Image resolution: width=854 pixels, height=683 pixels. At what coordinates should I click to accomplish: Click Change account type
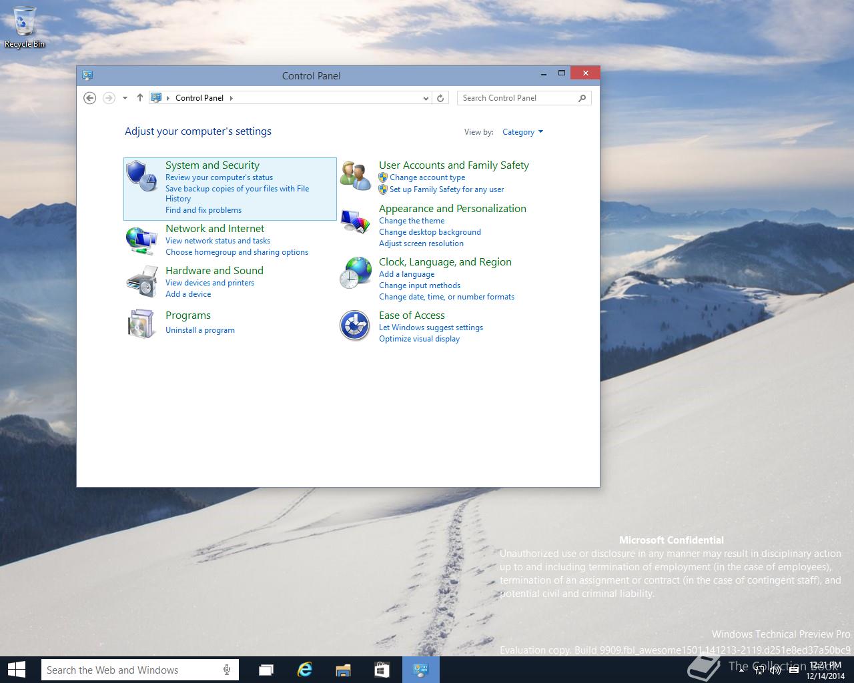[x=427, y=177]
